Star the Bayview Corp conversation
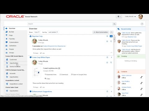 coord(107,36)
